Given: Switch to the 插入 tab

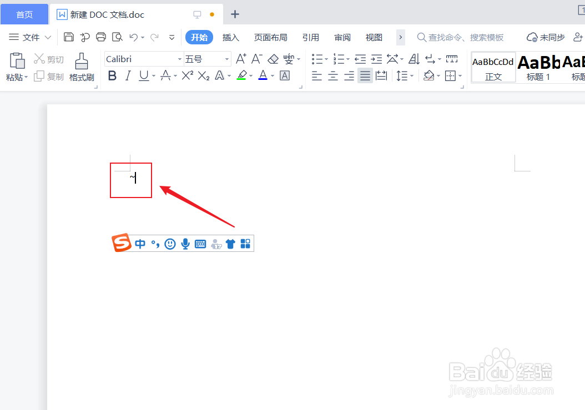Looking at the screenshot, I should [x=230, y=37].
